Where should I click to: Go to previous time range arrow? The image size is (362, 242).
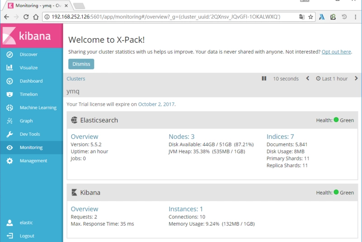308,79
